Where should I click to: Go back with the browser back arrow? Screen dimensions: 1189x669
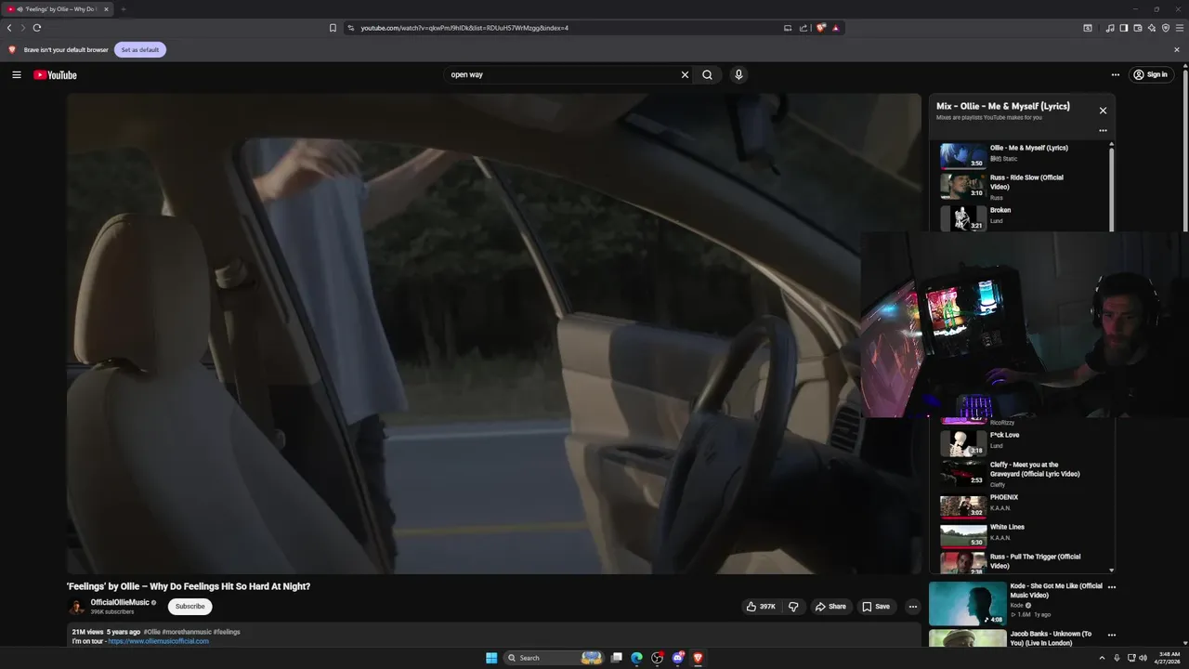(9, 28)
